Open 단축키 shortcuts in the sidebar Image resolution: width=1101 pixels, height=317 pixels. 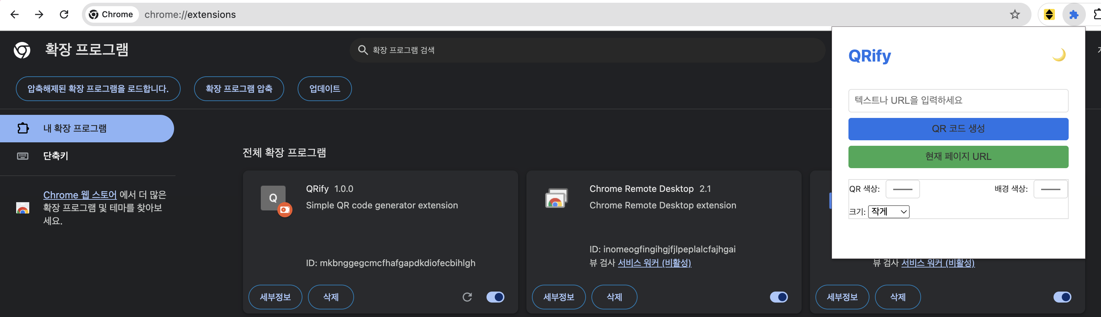pyautogui.click(x=87, y=156)
